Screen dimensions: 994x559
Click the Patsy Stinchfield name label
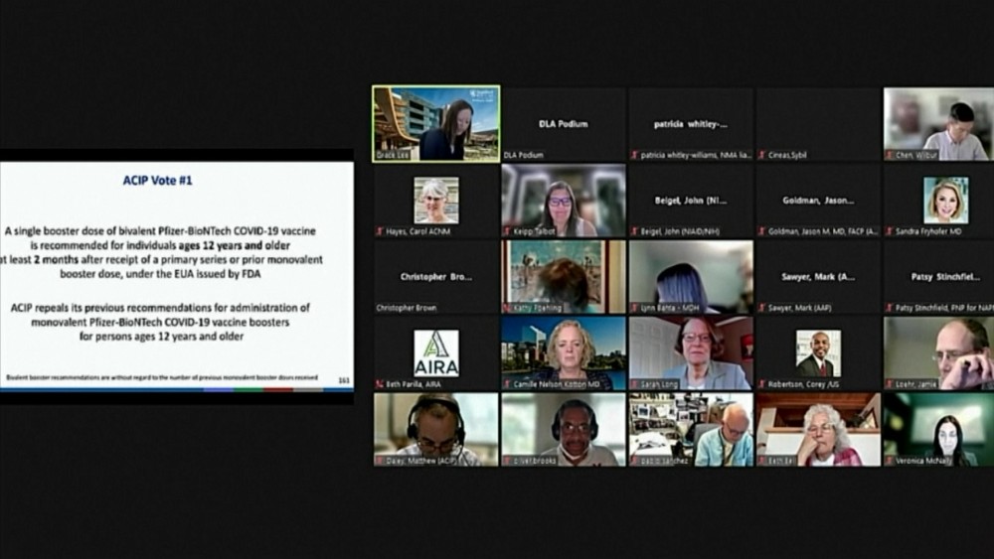pyautogui.click(x=944, y=308)
